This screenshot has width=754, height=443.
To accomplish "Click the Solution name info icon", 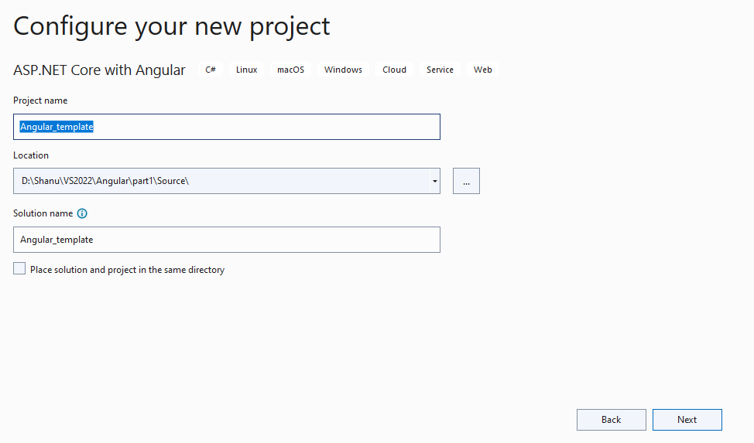I will (x=82, y=213).
